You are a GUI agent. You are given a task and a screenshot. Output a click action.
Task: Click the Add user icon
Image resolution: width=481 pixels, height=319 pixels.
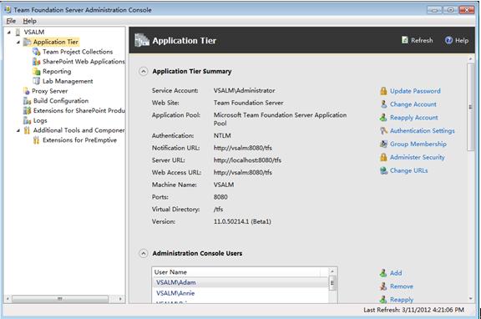coord(383,273)
